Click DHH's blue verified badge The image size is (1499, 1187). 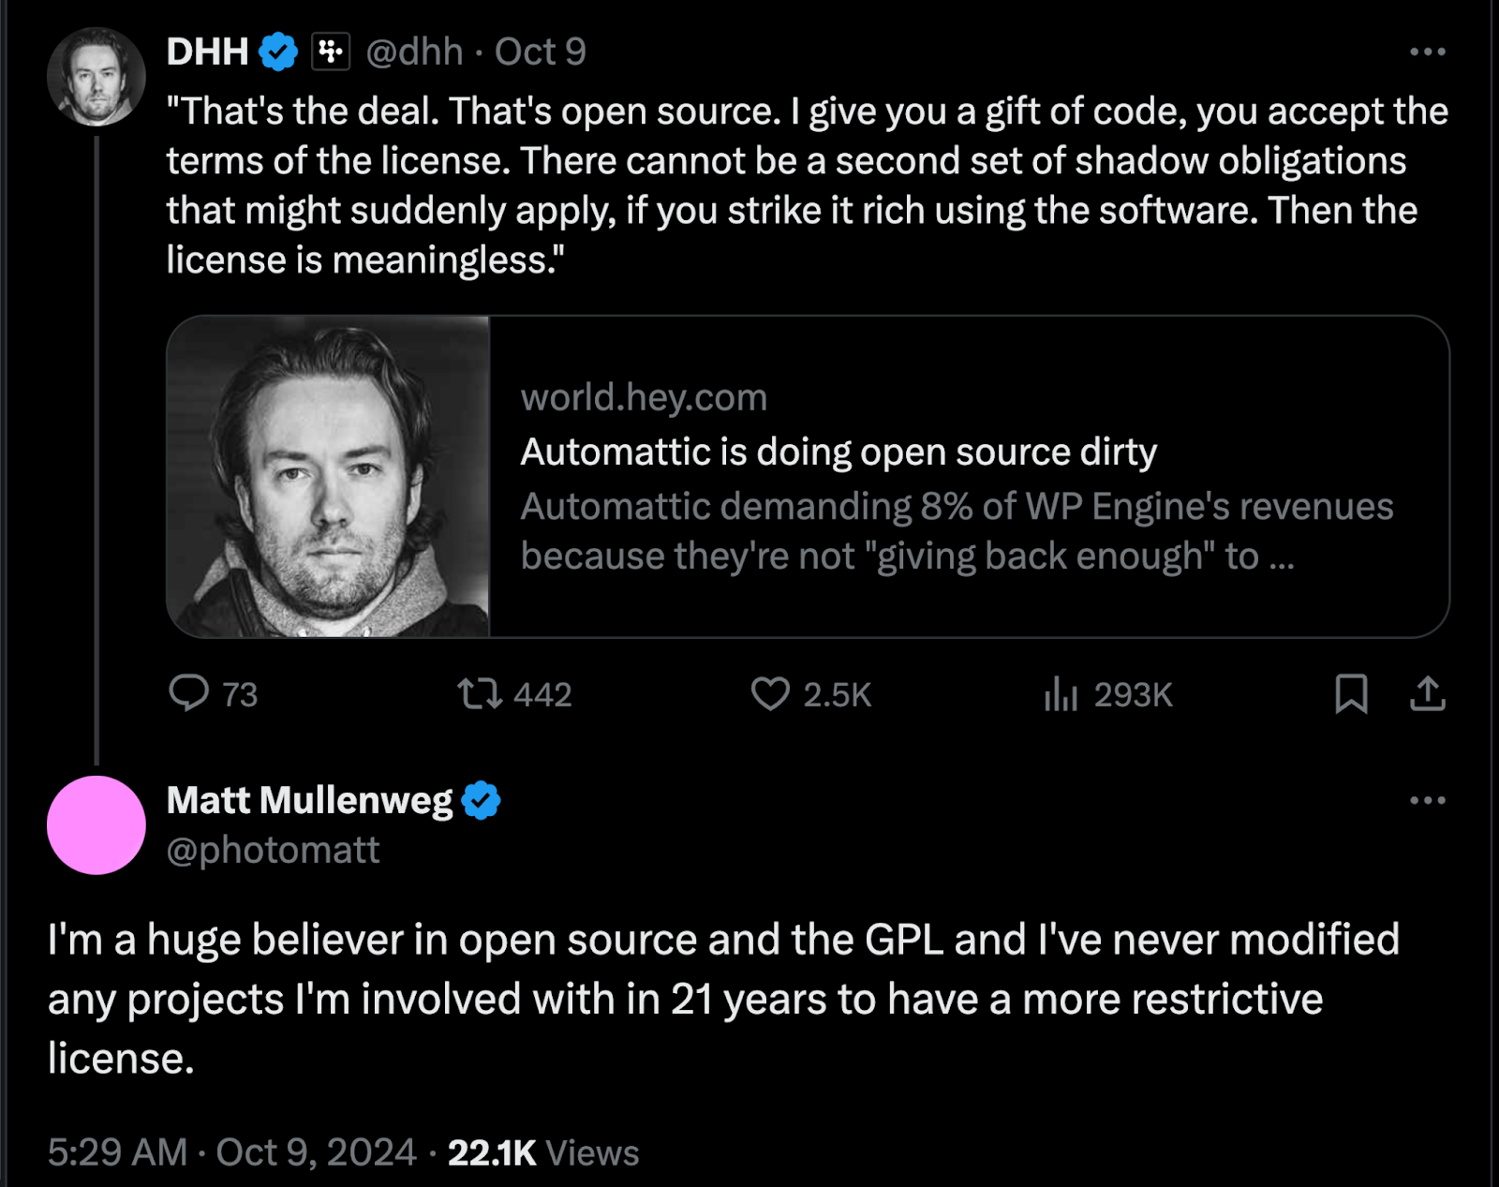(278, 52)
